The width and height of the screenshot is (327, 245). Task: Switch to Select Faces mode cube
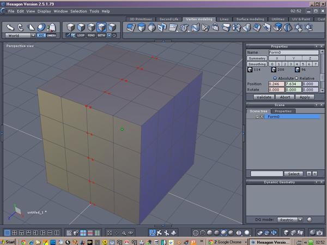(x=81, y=27)
